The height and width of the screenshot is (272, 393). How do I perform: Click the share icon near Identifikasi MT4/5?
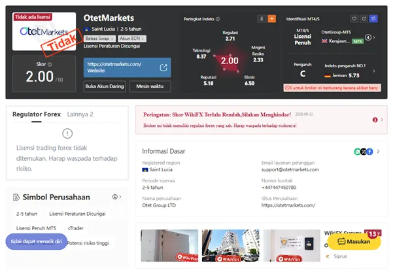(364, 19)
